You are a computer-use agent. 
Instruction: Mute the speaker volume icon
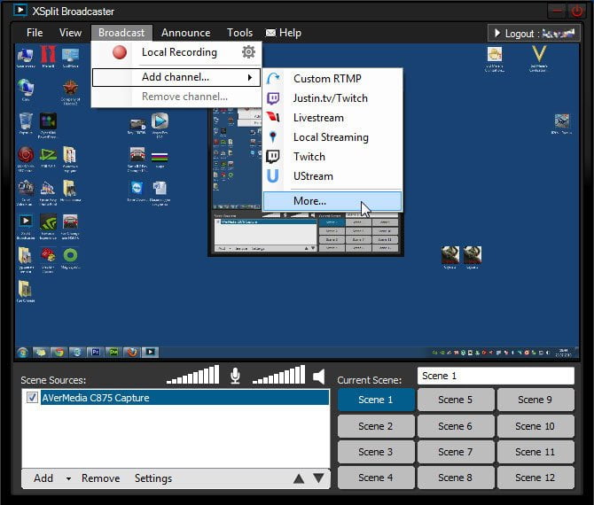pos(319,377)
